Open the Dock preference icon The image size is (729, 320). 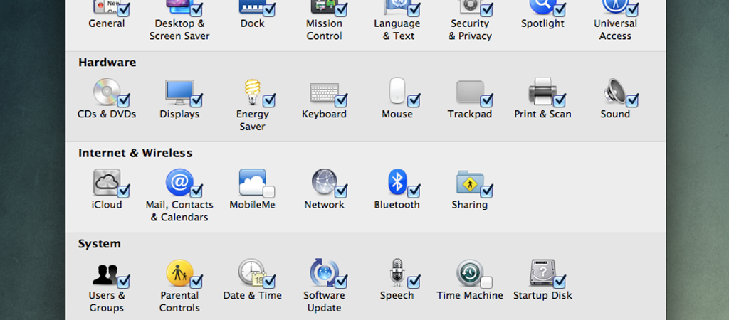click(253, 6)
